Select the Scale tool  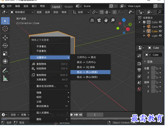click(5, 53)
